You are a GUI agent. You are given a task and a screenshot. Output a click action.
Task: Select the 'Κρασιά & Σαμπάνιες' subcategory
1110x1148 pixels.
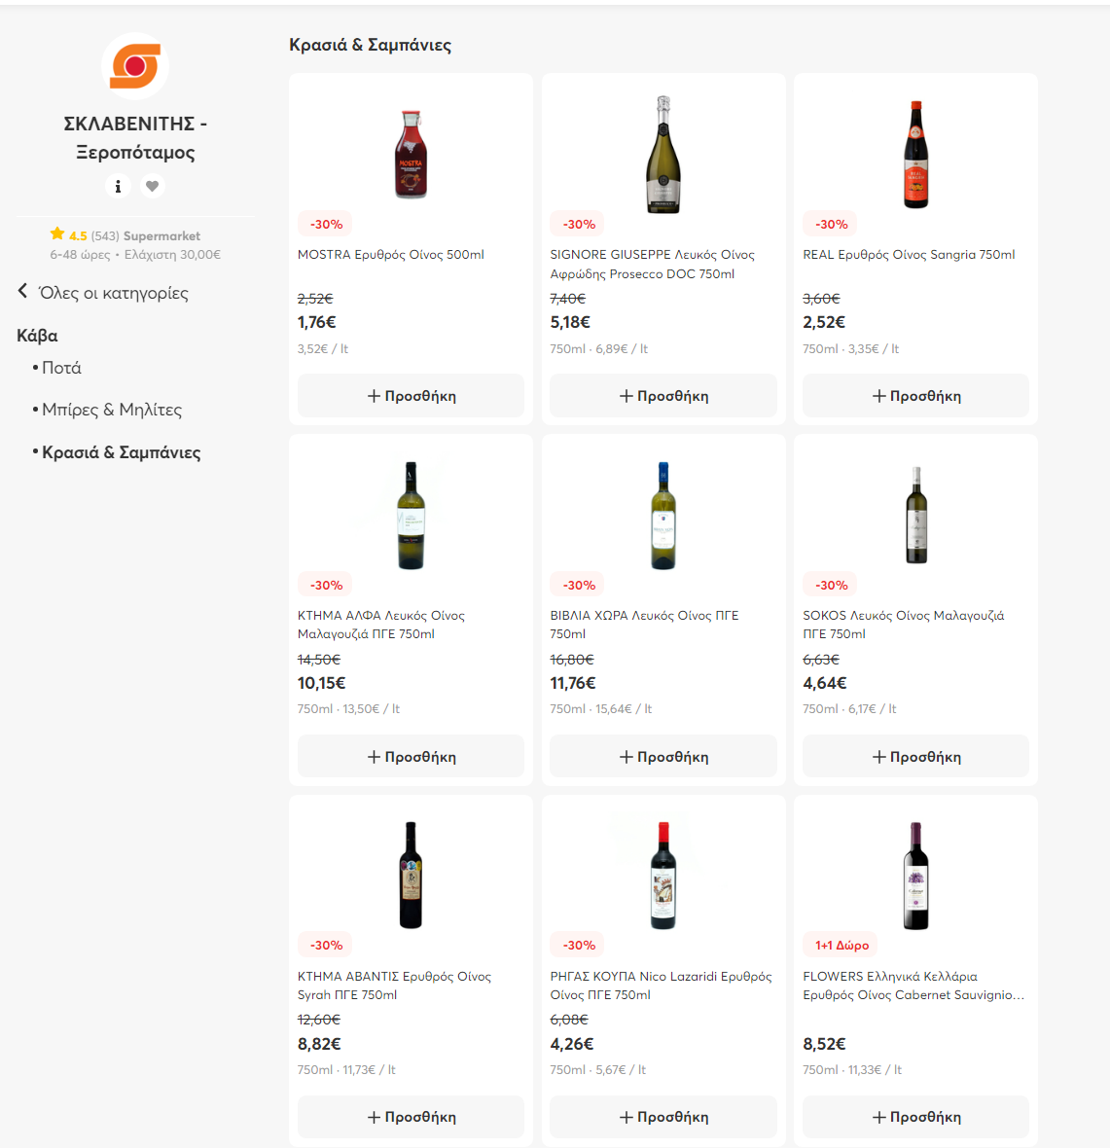coord(121,452)
